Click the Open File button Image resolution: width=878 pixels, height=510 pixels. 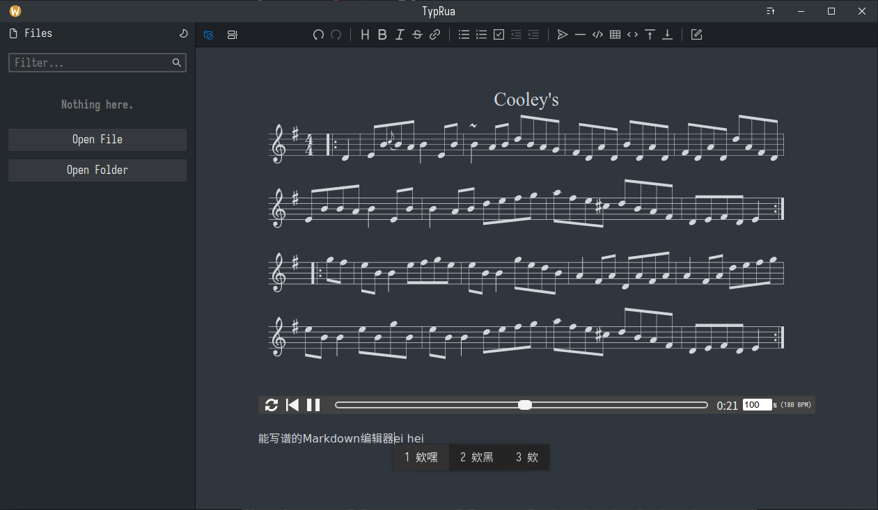pos(97,139)
